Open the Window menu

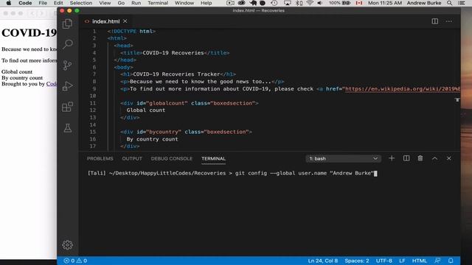[184, 3]
